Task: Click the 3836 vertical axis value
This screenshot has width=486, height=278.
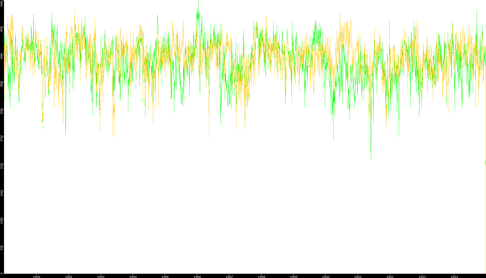Action: click(2, 84)
